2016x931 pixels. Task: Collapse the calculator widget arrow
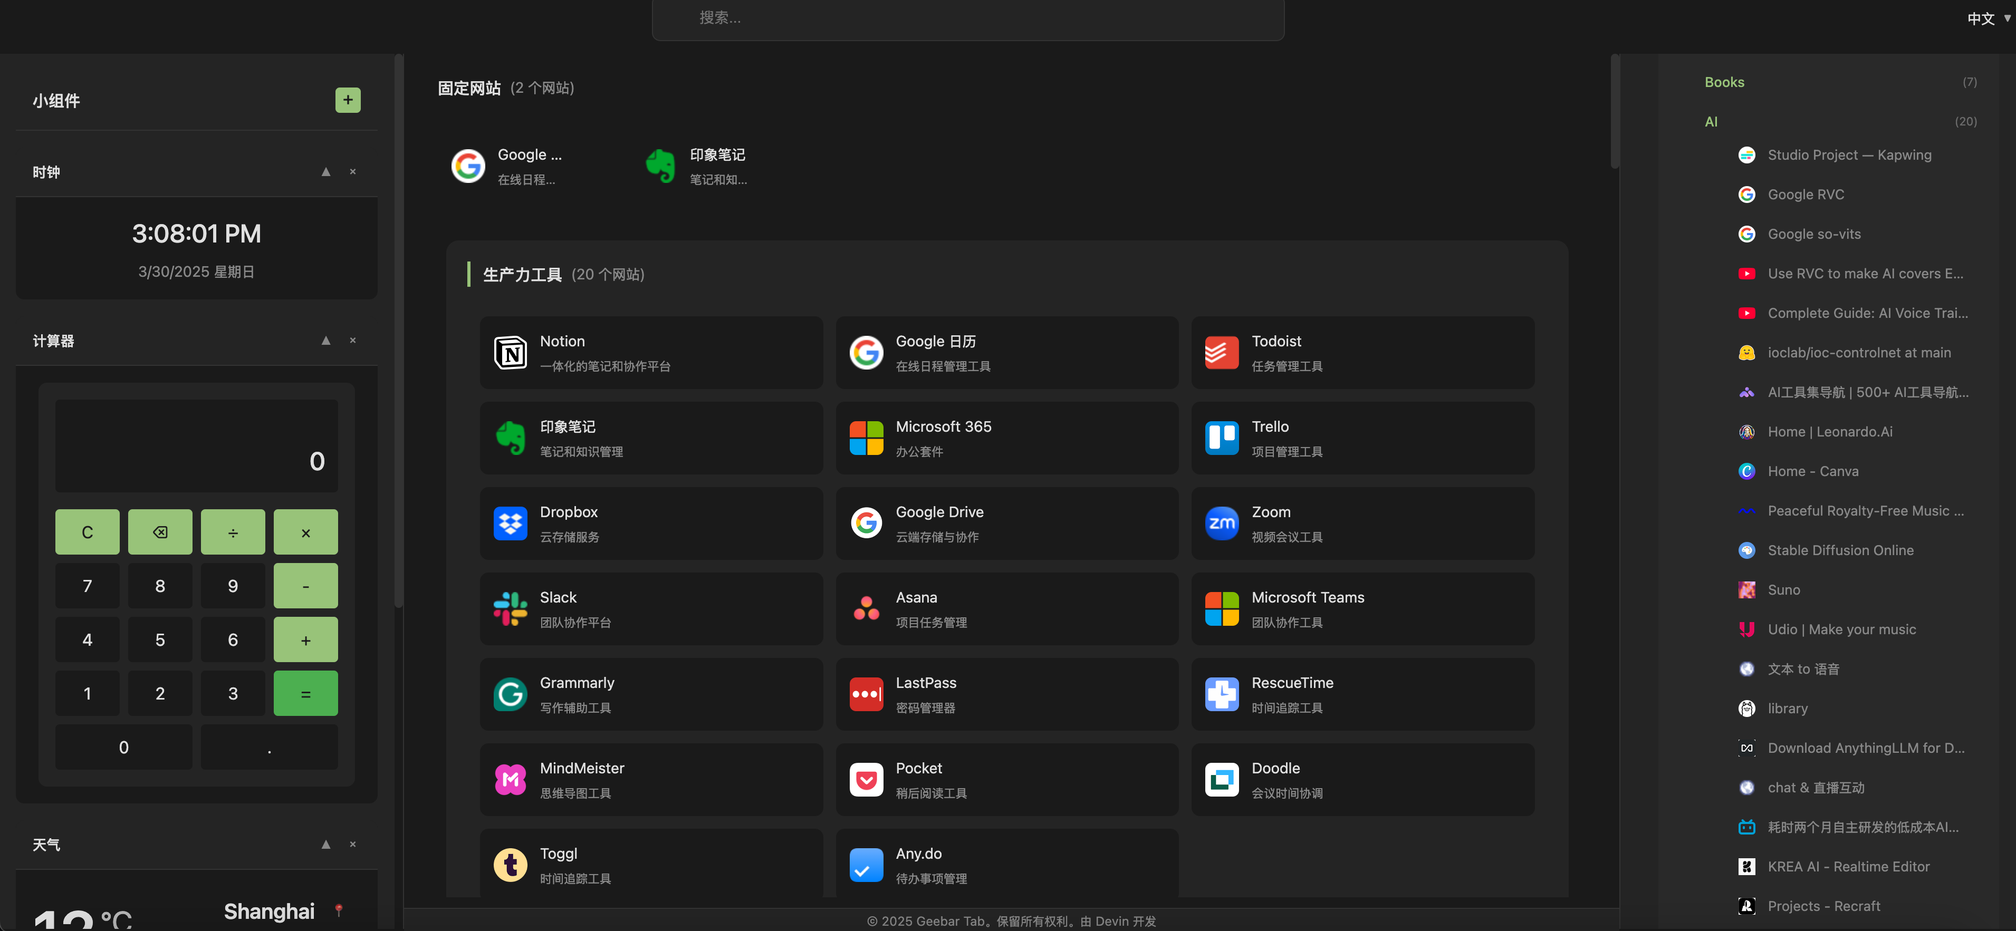pos(325,341)
